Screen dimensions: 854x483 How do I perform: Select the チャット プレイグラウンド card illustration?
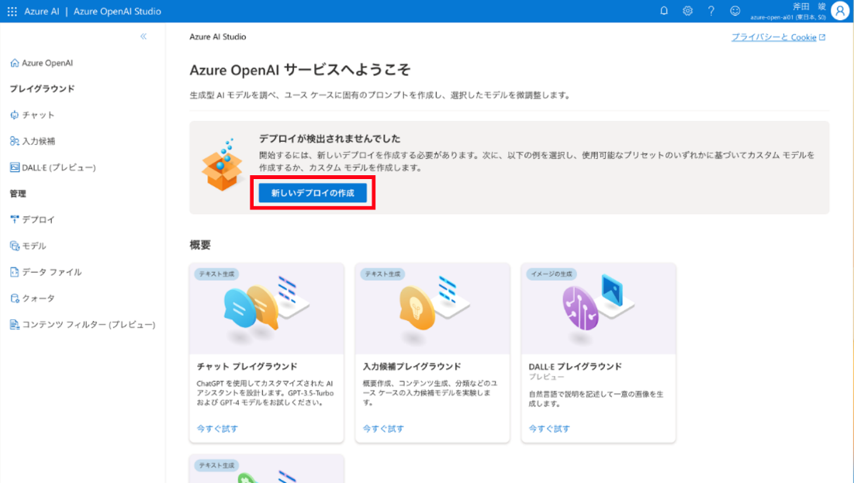pos(266,309)
